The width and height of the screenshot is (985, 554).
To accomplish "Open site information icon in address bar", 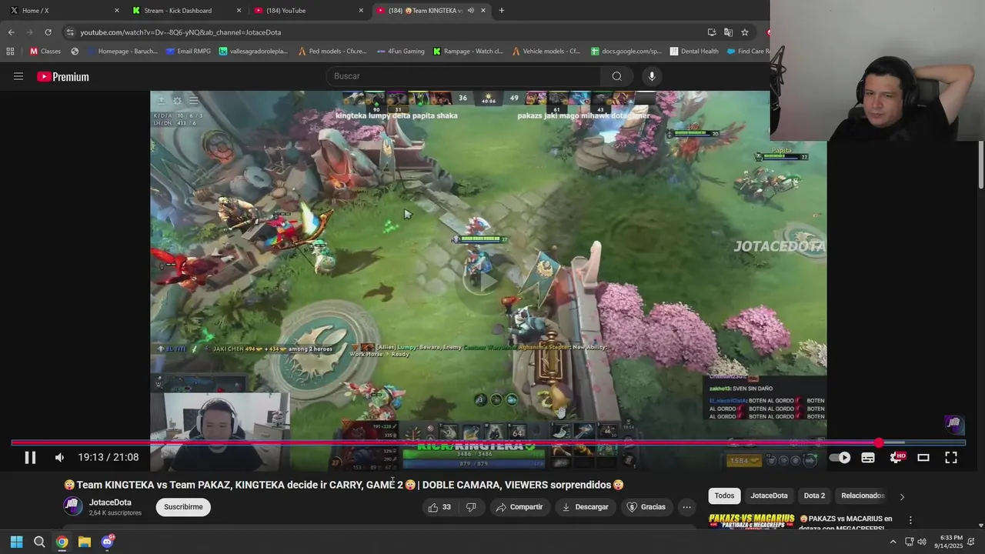I will [x=70, y=32].
